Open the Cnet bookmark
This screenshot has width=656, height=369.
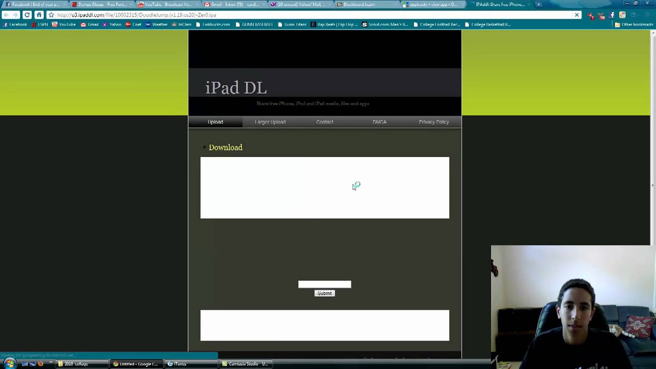coord(133,25)
